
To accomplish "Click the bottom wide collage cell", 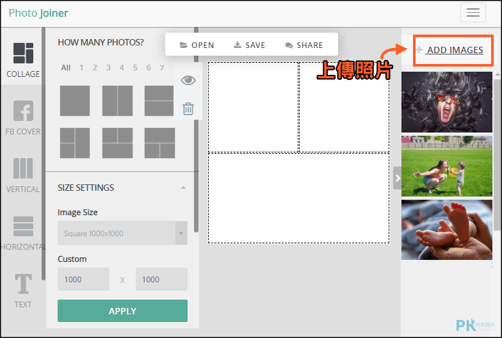I will tap(298, 198).
